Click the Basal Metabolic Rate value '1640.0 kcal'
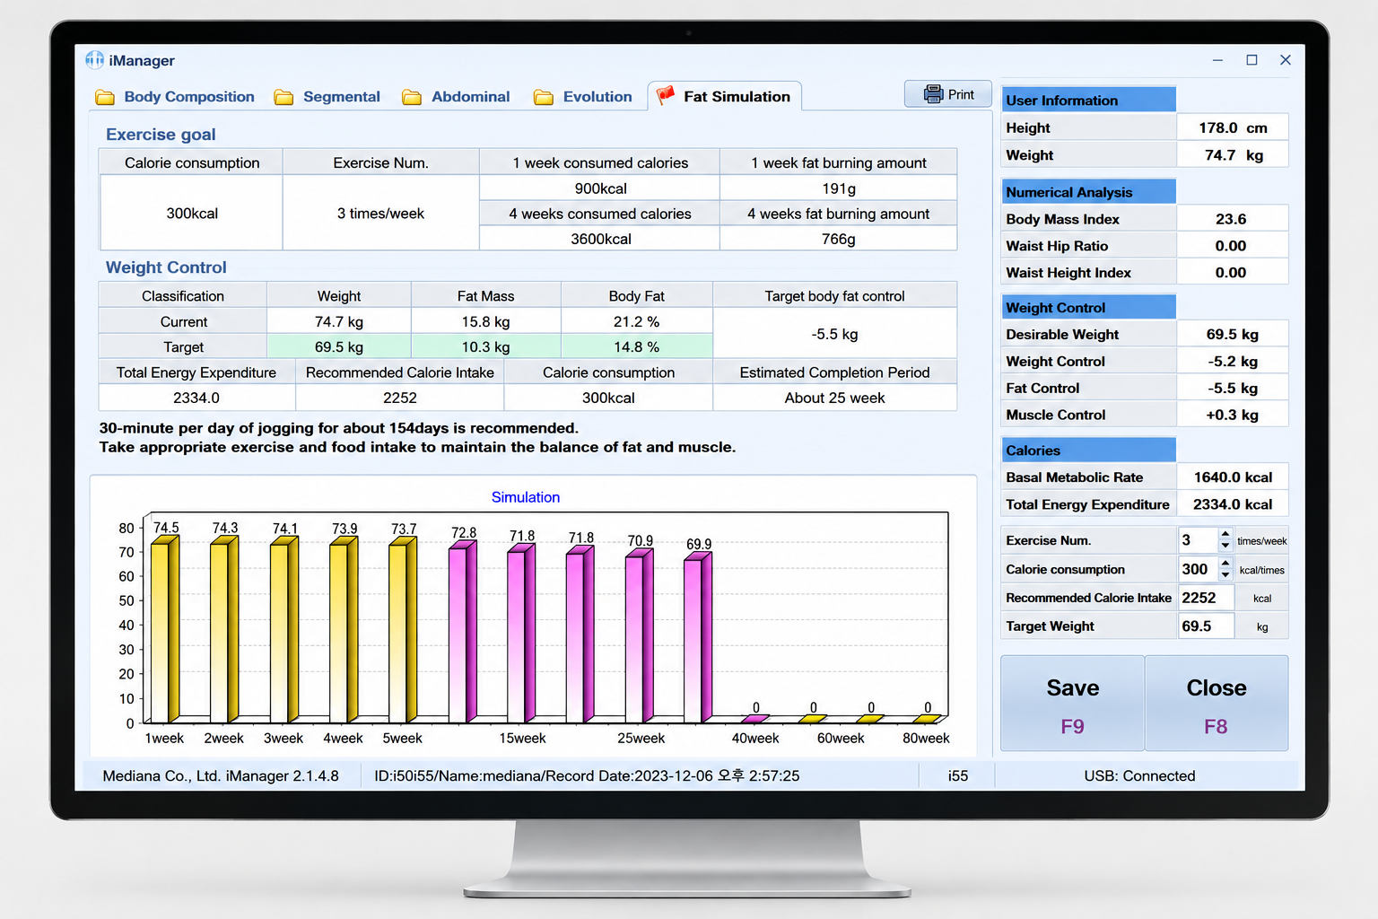Viewport: 1378px width, 919px height. pyautogui.click(x=1233, y=477)
